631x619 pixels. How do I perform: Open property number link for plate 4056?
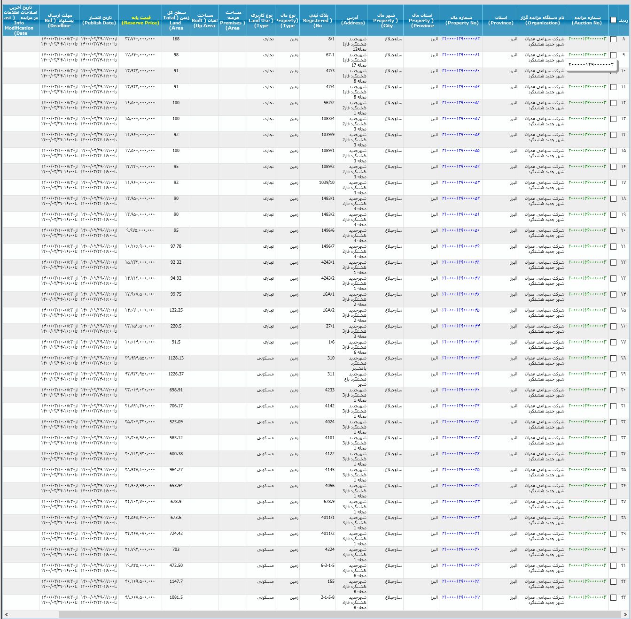(x=461, y=486)
